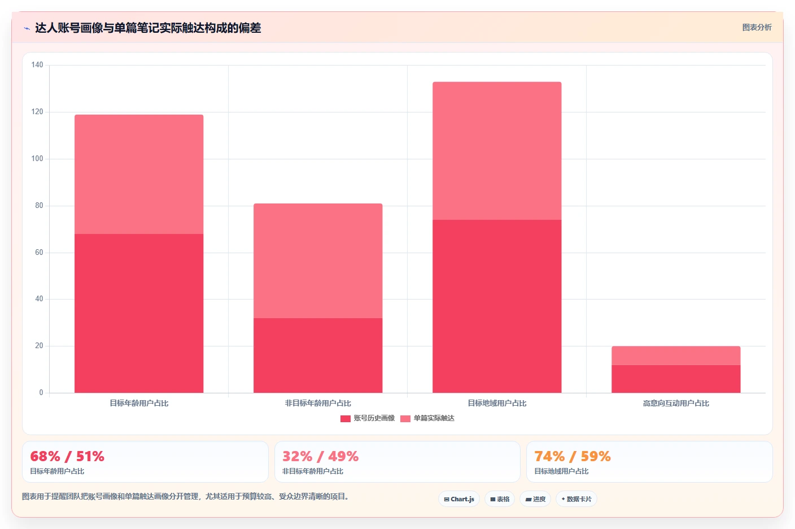Toggle the 单篇实际触达 legend entry

click(x=427, y=418)
